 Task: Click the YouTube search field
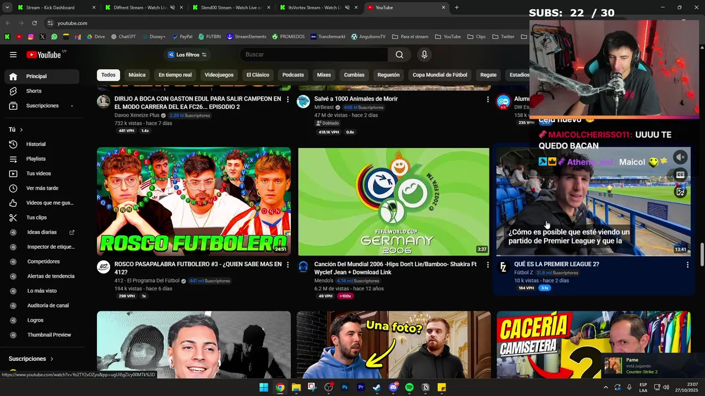[314, 54]
